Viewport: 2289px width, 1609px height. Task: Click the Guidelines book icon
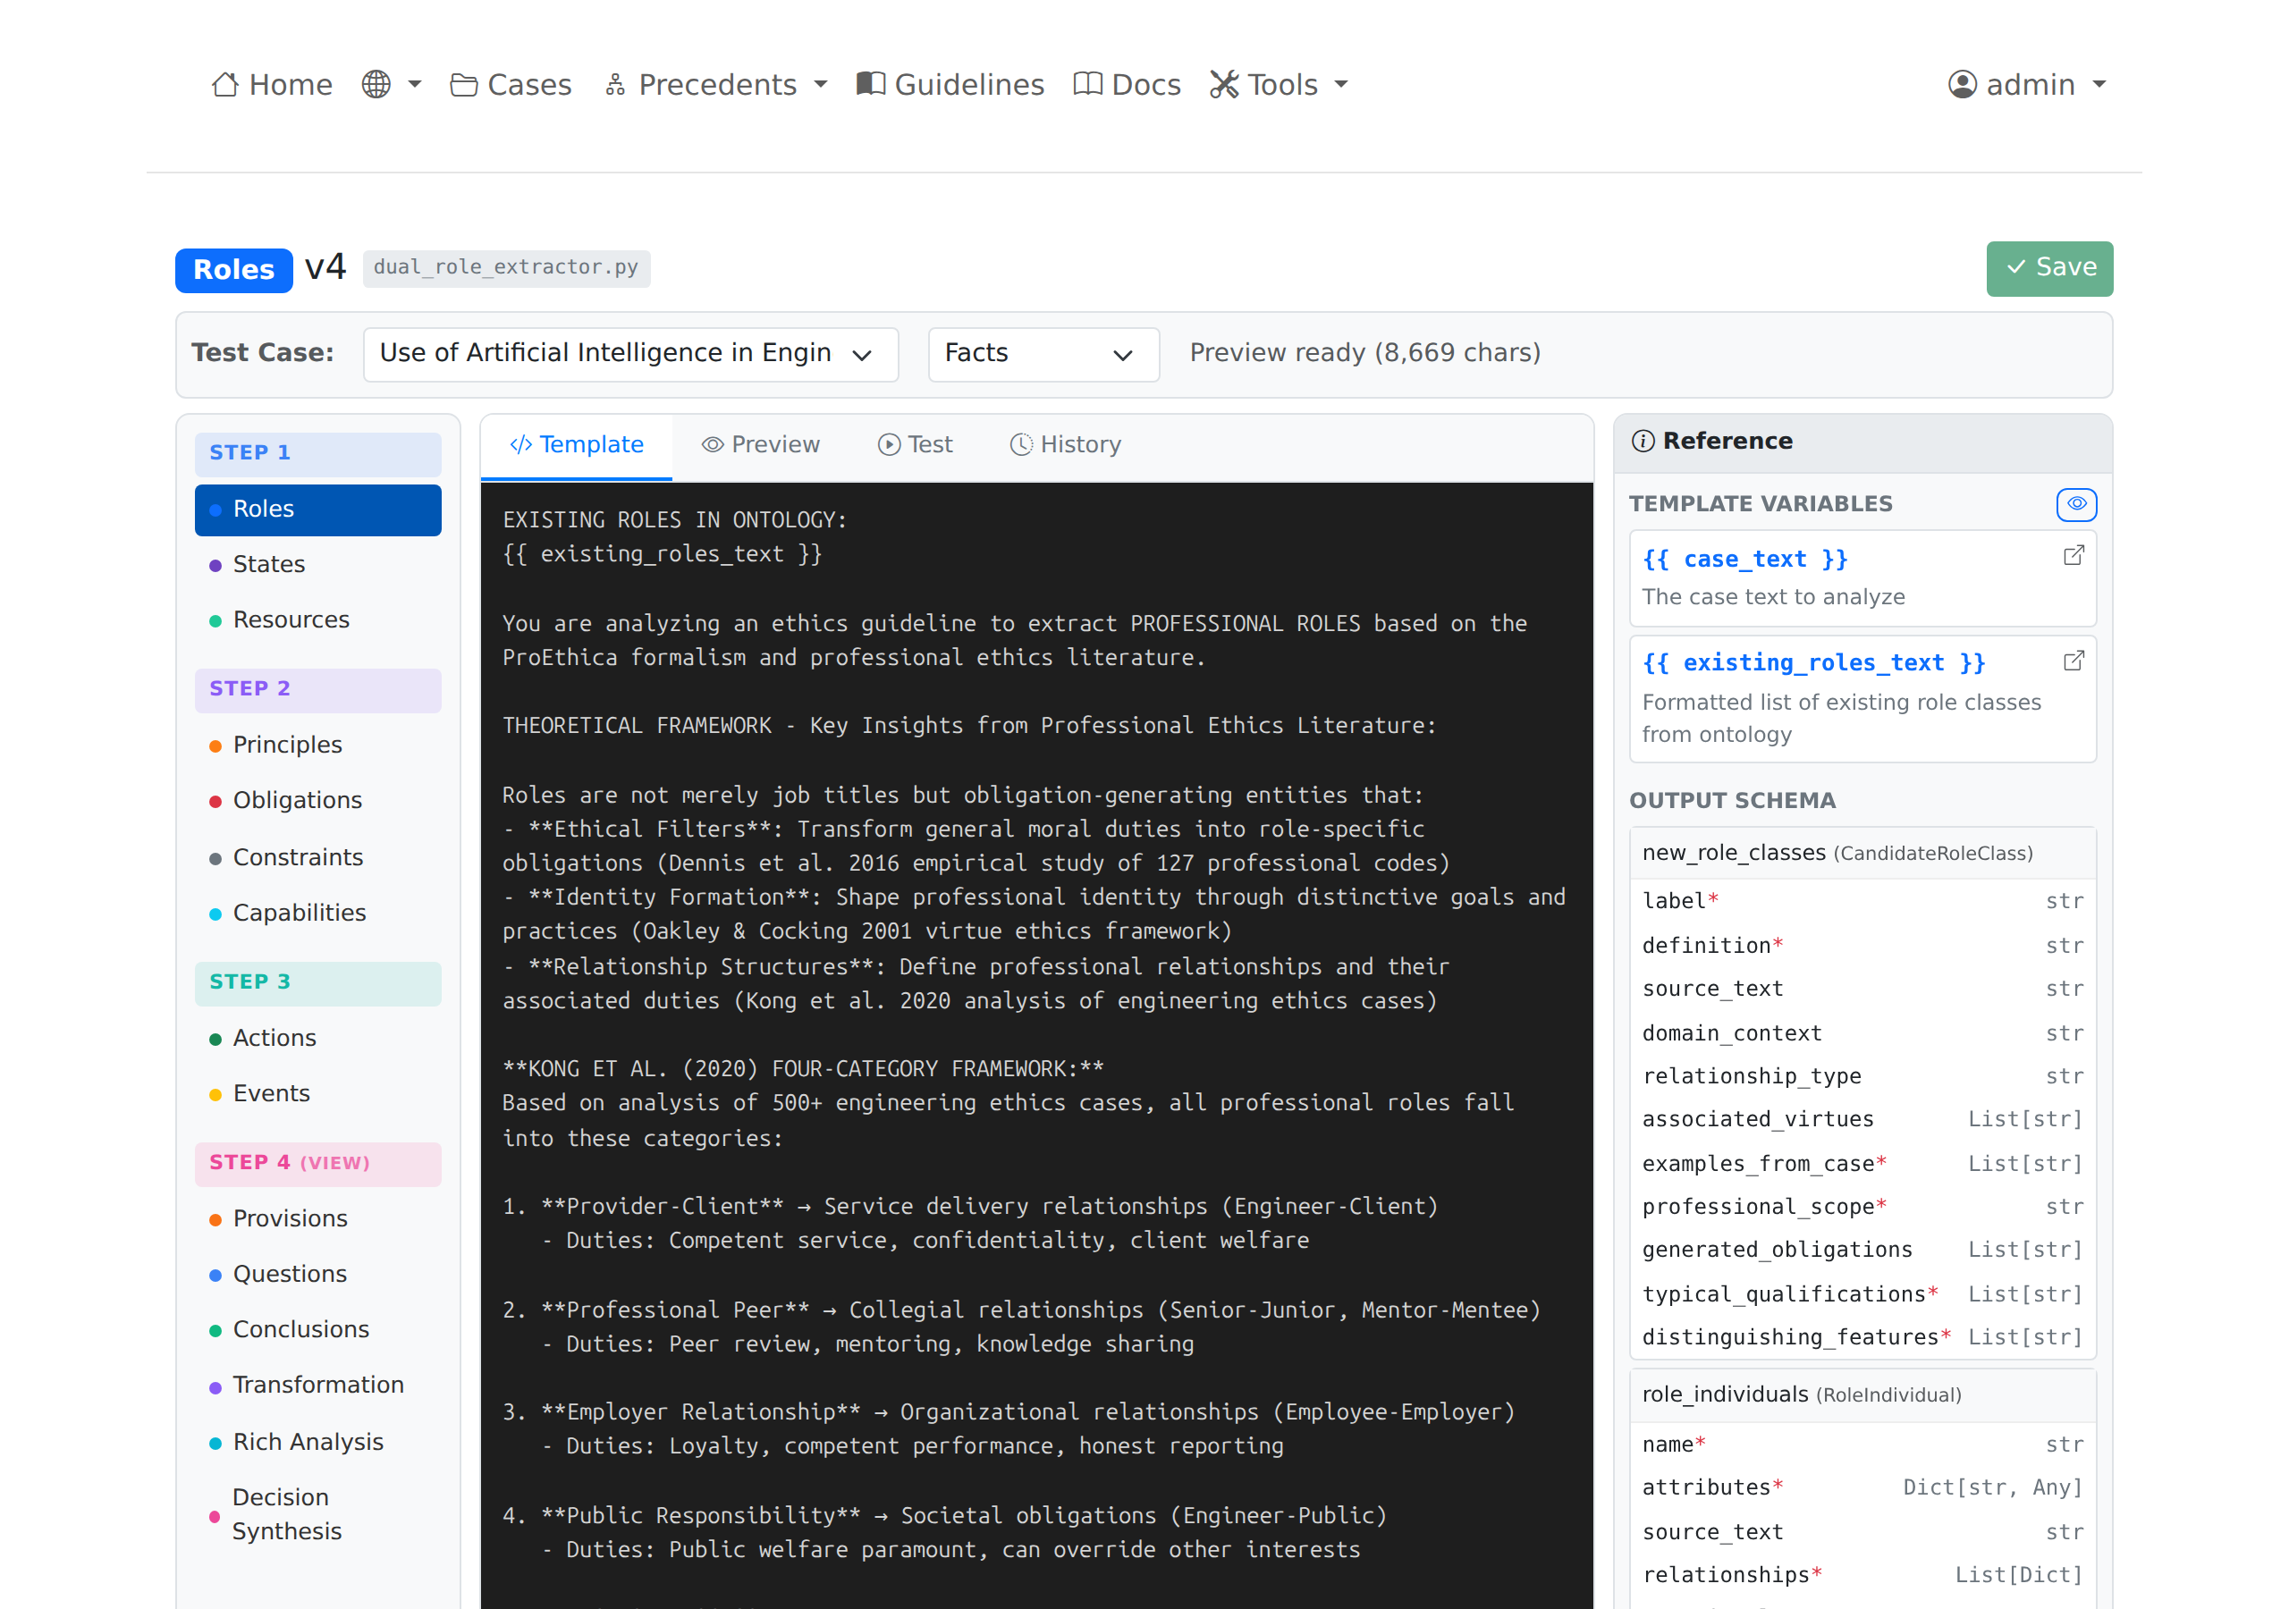870,84
